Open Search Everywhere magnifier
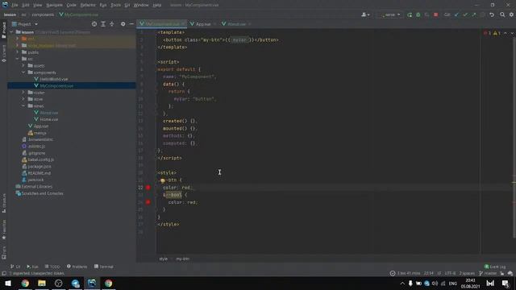Screen dimensions: 516x290 pyautogui.click(x=502, y=14)
